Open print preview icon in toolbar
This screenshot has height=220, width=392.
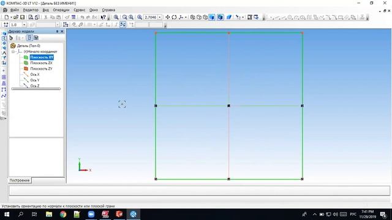31,17
